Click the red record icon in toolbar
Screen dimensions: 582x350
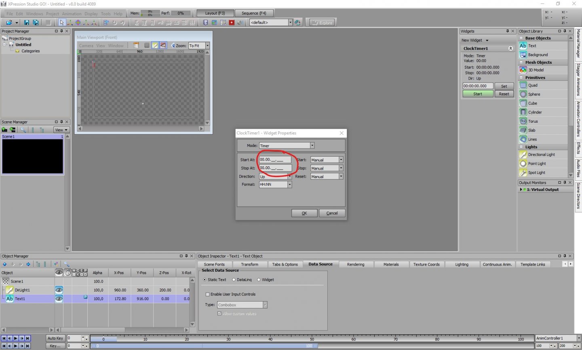pyautogui.click(x=232, y=23)
